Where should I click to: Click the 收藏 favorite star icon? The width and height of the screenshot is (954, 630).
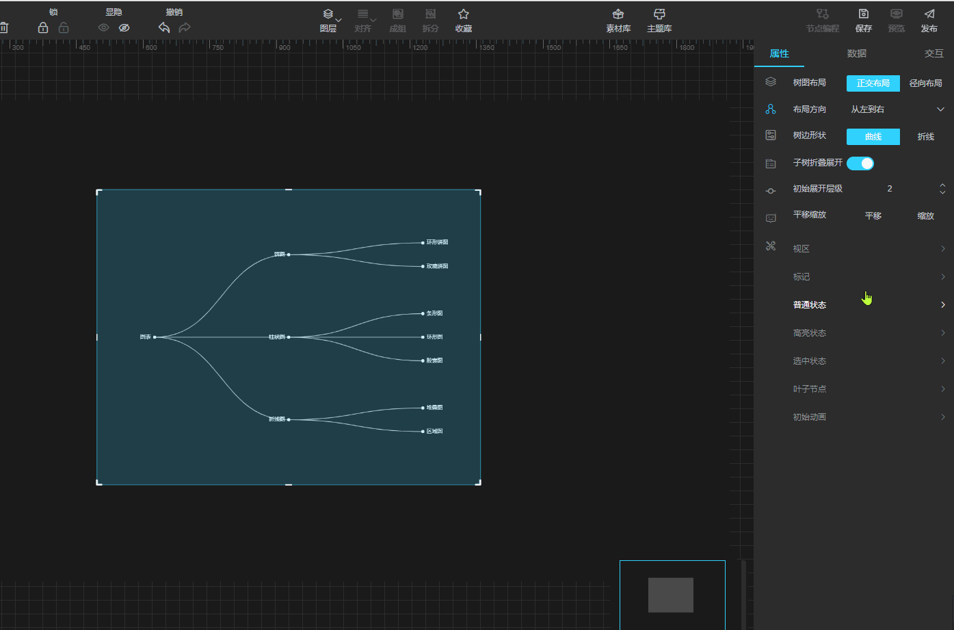(x=464, y=21)
